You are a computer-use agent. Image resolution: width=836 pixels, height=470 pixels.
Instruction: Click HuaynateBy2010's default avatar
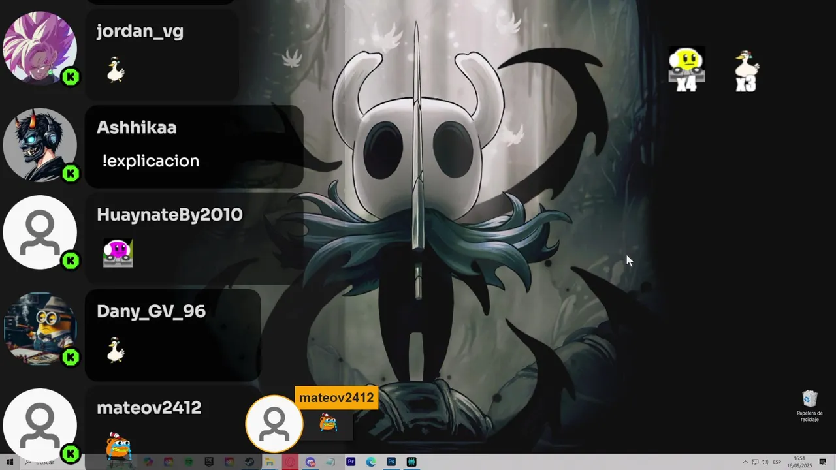click(x=39, y=232)
